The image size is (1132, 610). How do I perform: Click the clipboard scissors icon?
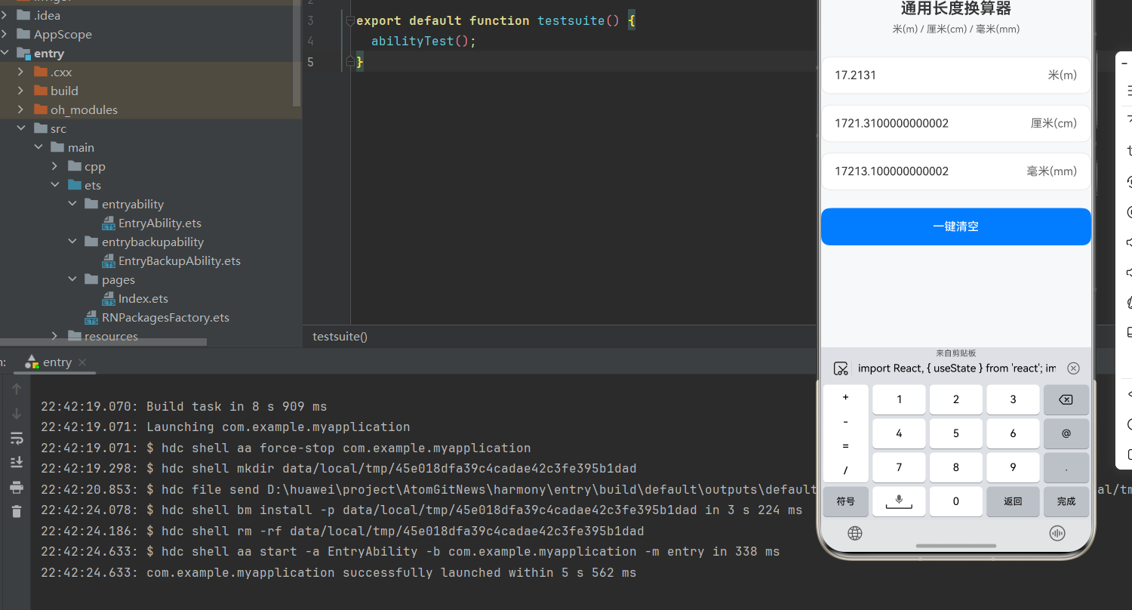(x=840, y=368)
